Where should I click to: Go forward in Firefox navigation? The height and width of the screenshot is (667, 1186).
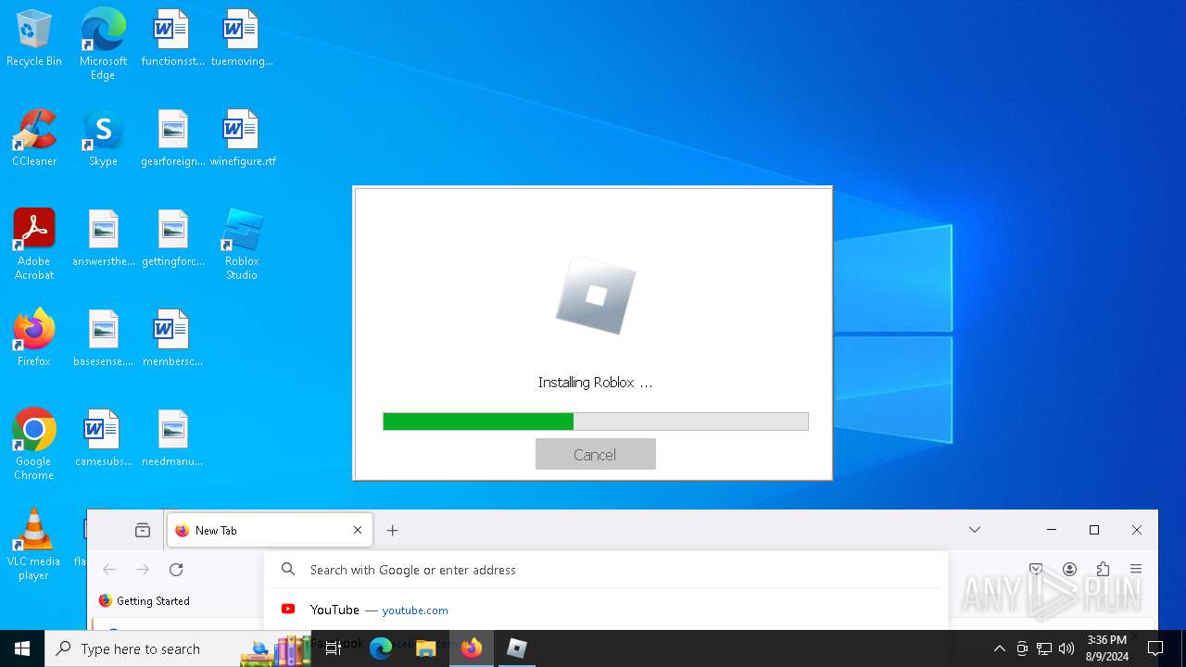[143, 570]
